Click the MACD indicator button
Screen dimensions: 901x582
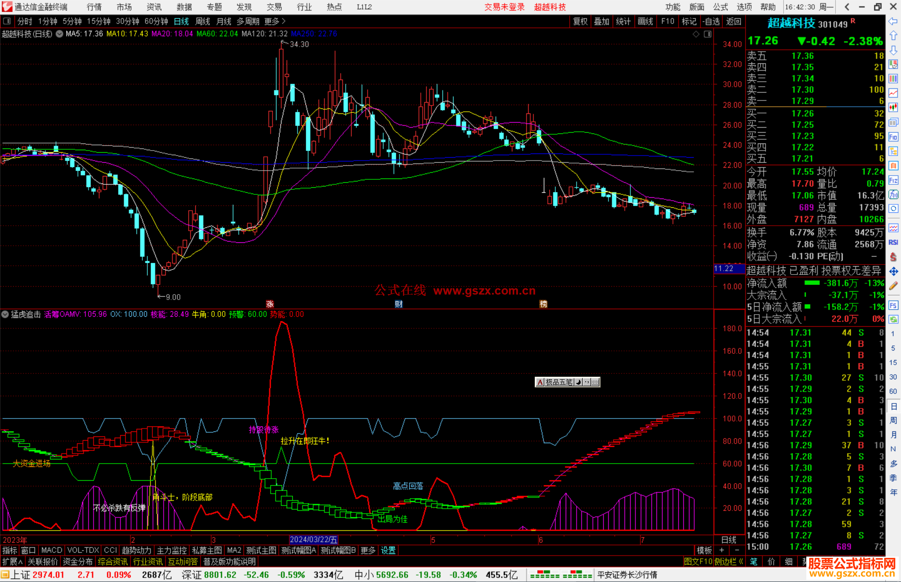point(51,550)
